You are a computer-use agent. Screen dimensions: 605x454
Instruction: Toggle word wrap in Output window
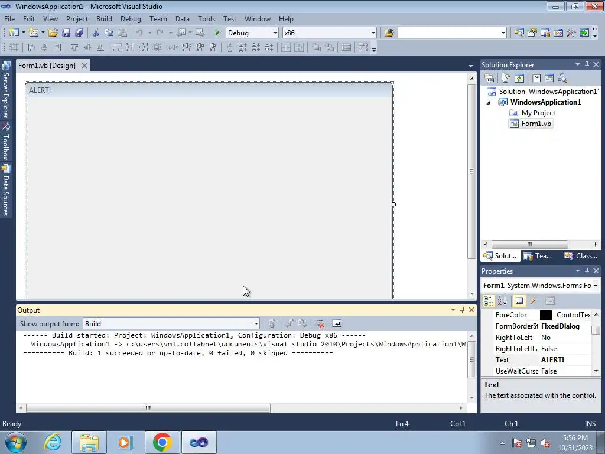coord(336,323)
